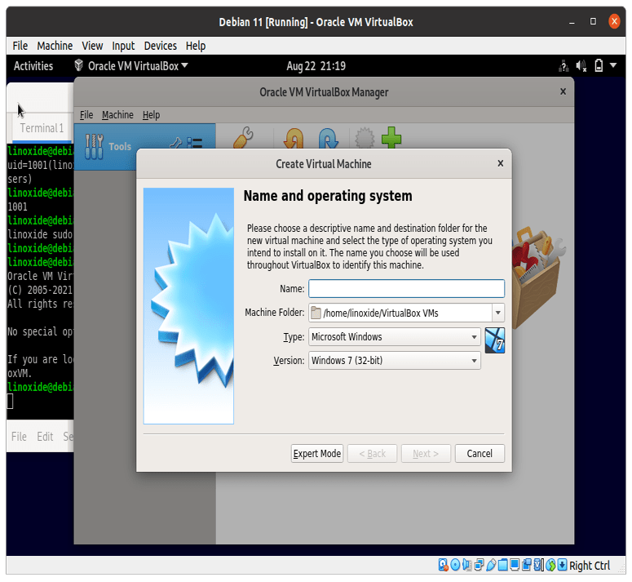The image size is (632, 582).
Task: Click the New machine starburst icon in toolbar
Action: pyautogui.click(x=365, y=138)
